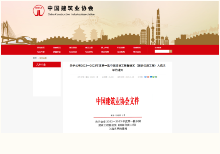Open the 协会概况 menu item
Image resolution: width=220 pixels, height=154 pixels.
[57, 48]
